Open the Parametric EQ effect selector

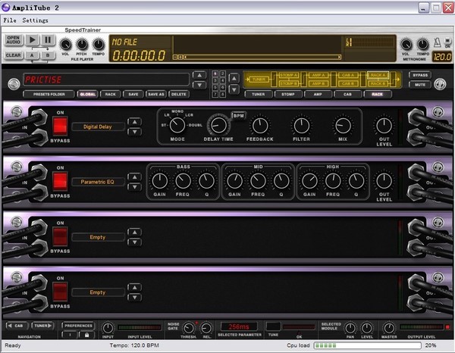[x=98, y=182]
